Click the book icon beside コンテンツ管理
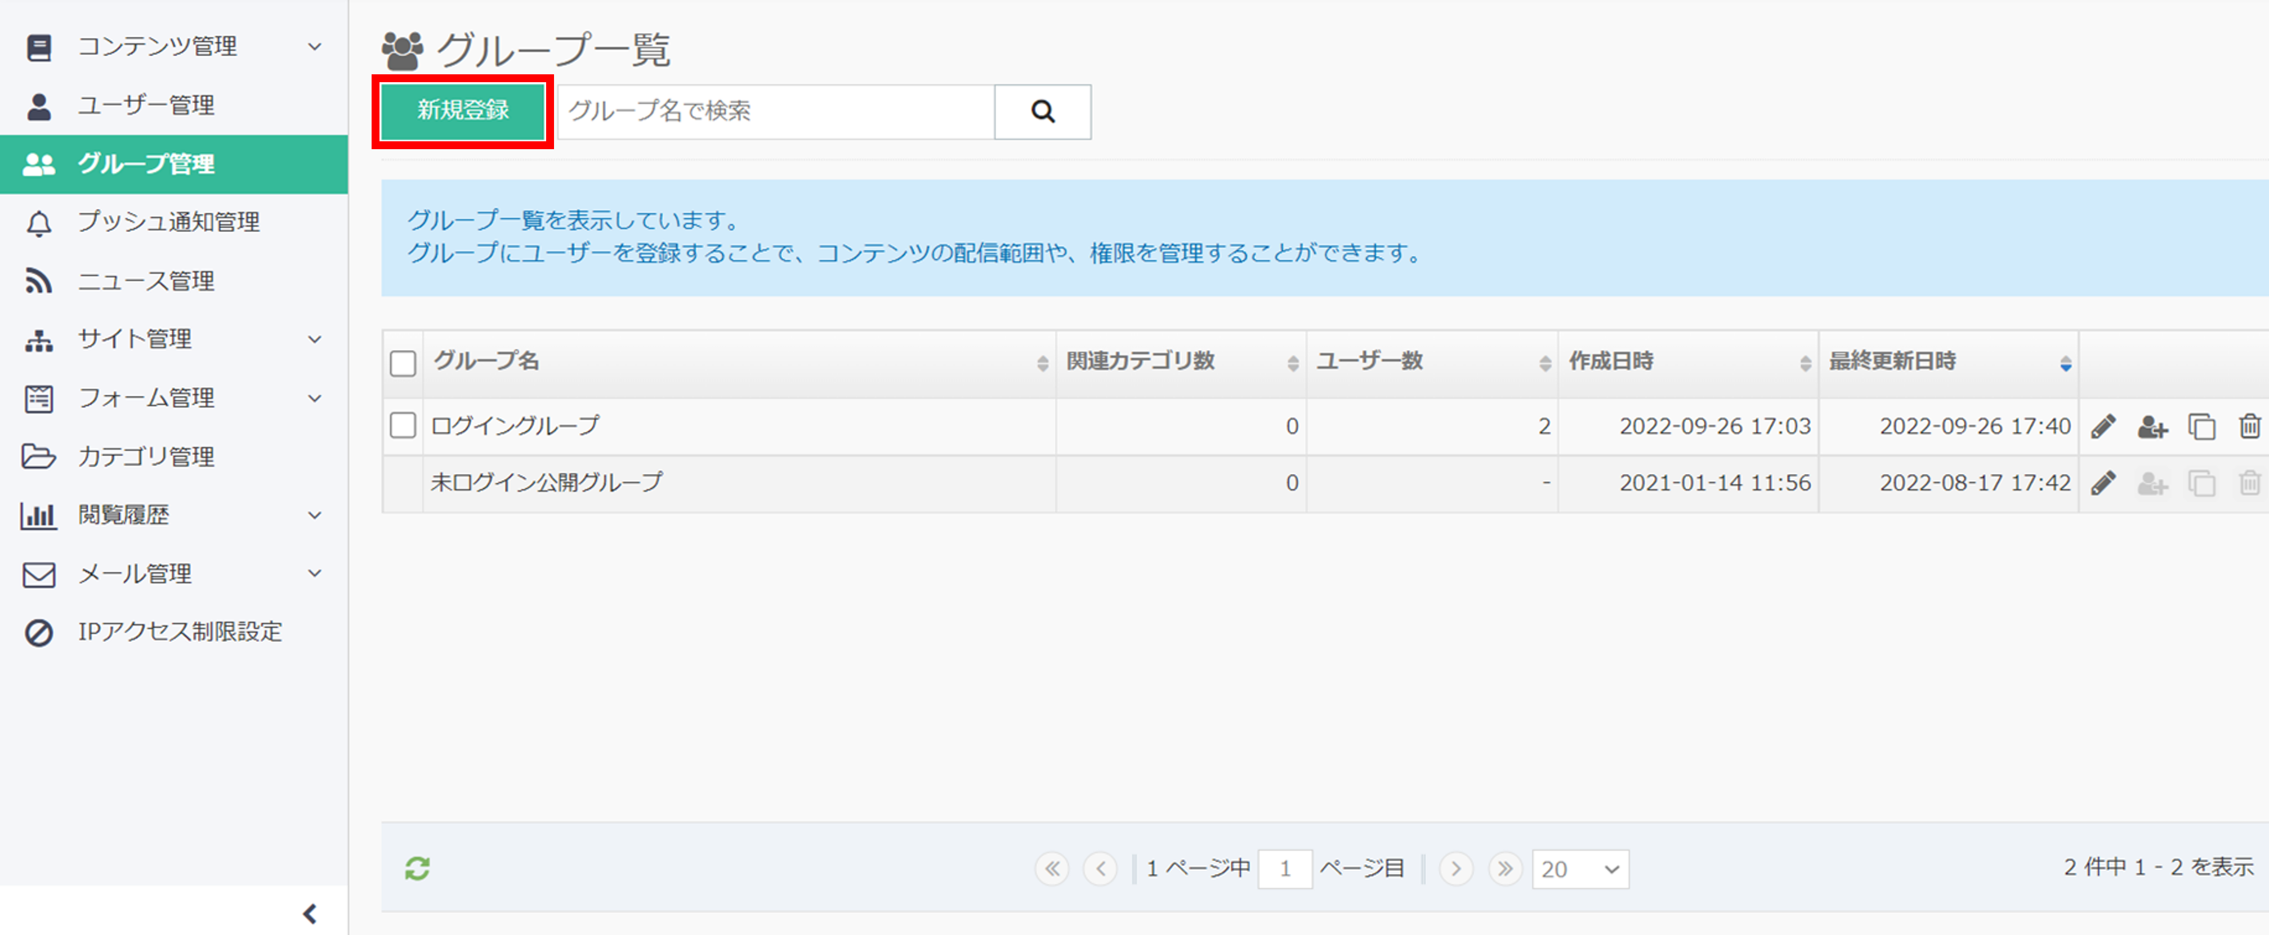This screenshot has width=2269, height=935. click(x=39, y=47)
